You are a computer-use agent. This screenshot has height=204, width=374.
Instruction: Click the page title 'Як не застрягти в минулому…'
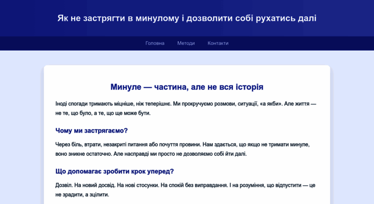187,18
